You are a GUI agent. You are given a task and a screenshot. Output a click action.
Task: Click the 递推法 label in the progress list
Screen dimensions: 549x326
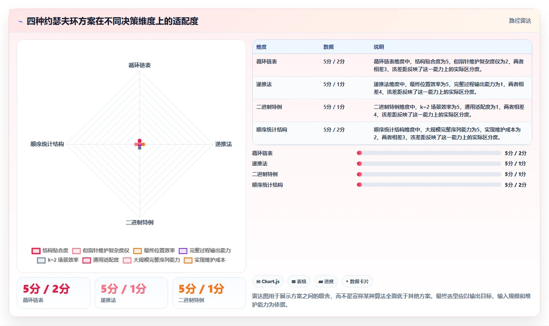click(260, 164)
